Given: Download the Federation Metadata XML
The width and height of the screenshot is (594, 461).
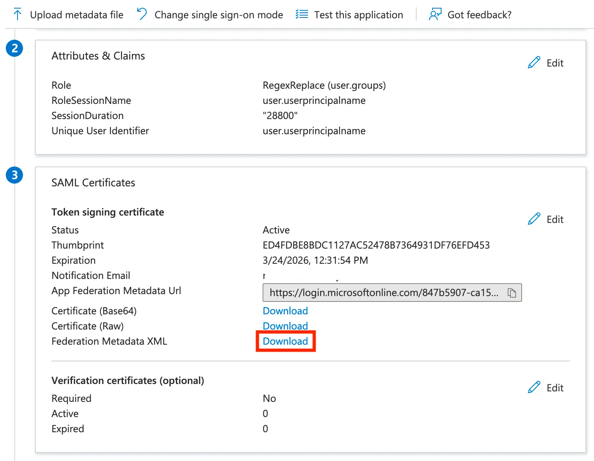Looking at the screenshot, I should click(x=285, y=341).
